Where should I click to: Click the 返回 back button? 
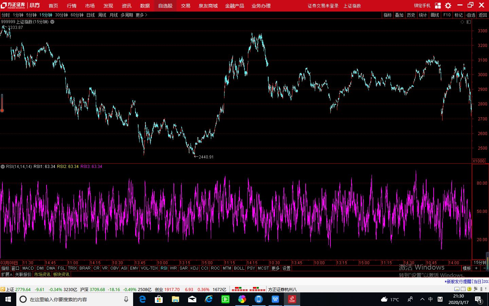point(483,15)
